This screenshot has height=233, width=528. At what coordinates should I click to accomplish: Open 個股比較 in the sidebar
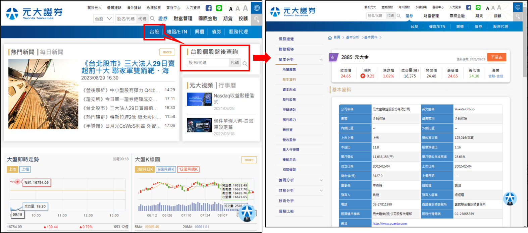[286, 211]
